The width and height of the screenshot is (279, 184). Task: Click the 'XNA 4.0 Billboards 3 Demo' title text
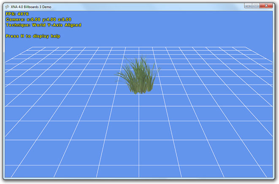coord(31,7)
